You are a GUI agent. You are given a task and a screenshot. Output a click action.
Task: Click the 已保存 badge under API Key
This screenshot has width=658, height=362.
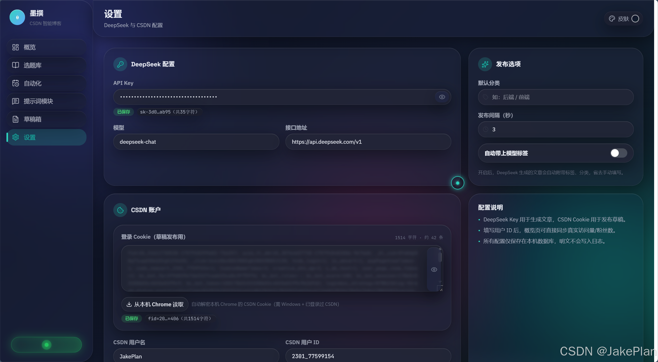(124, 112)
